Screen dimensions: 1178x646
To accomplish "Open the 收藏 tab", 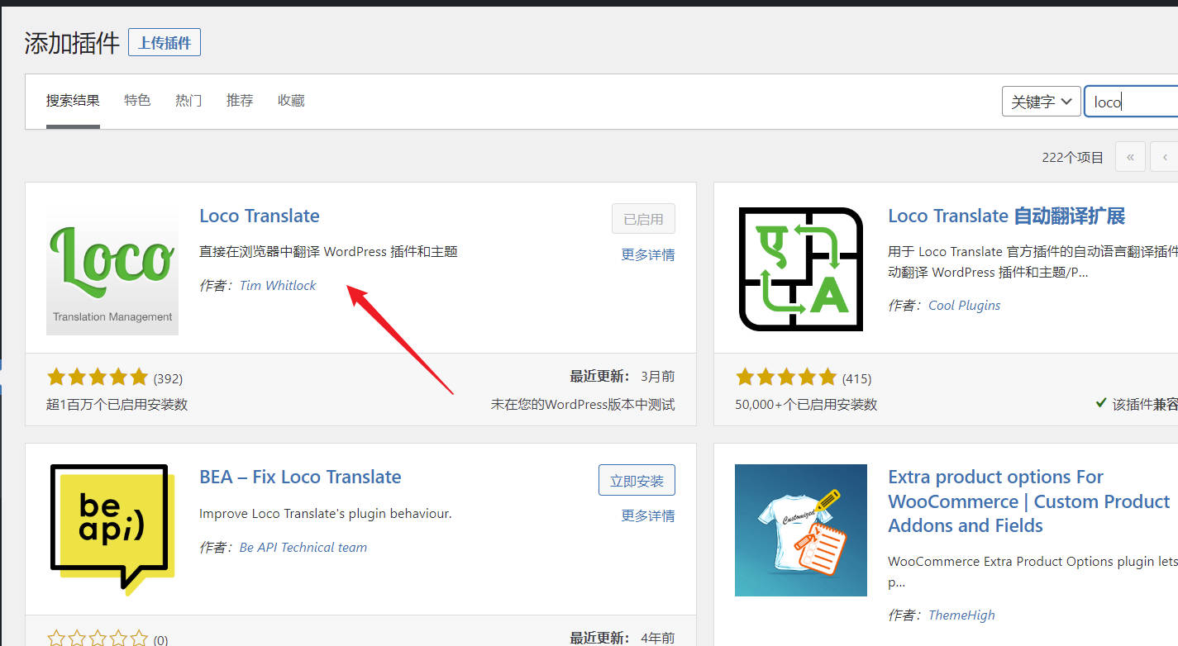I will point(291,100).
